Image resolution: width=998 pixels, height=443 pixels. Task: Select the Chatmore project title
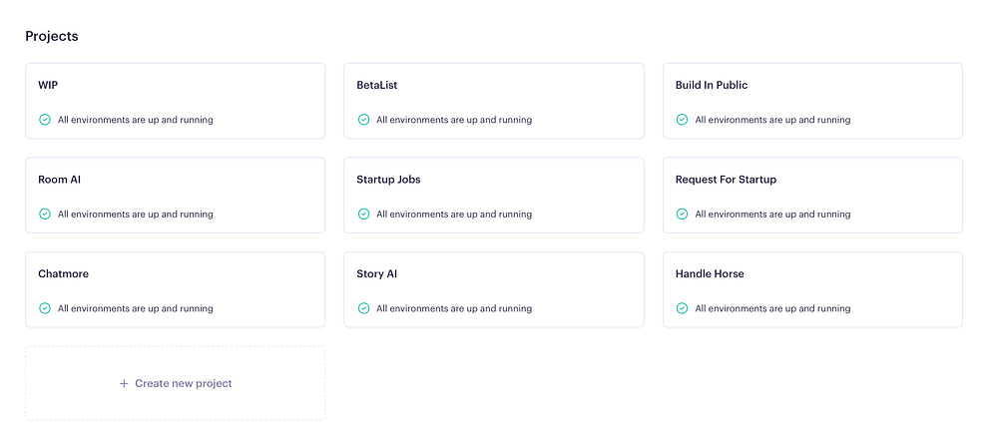pyautogui.click(x=63, y=273)
